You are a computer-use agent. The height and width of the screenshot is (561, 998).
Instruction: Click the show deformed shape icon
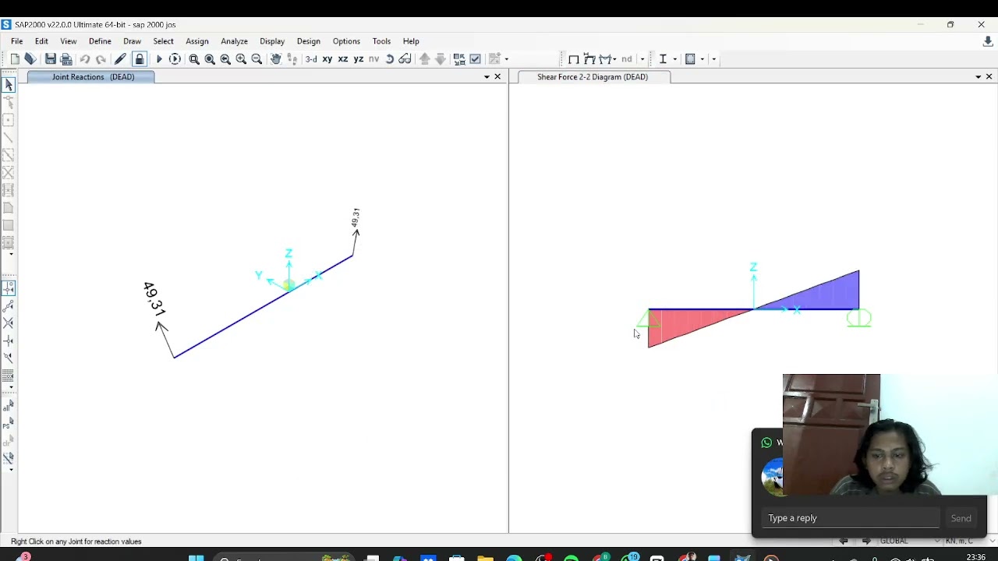click(589, 59)
